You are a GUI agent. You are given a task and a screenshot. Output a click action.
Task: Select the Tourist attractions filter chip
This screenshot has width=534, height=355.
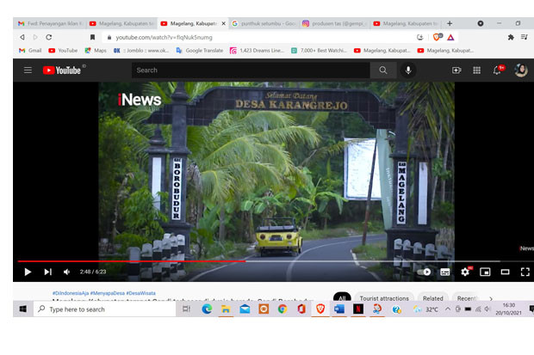point(384,298)
